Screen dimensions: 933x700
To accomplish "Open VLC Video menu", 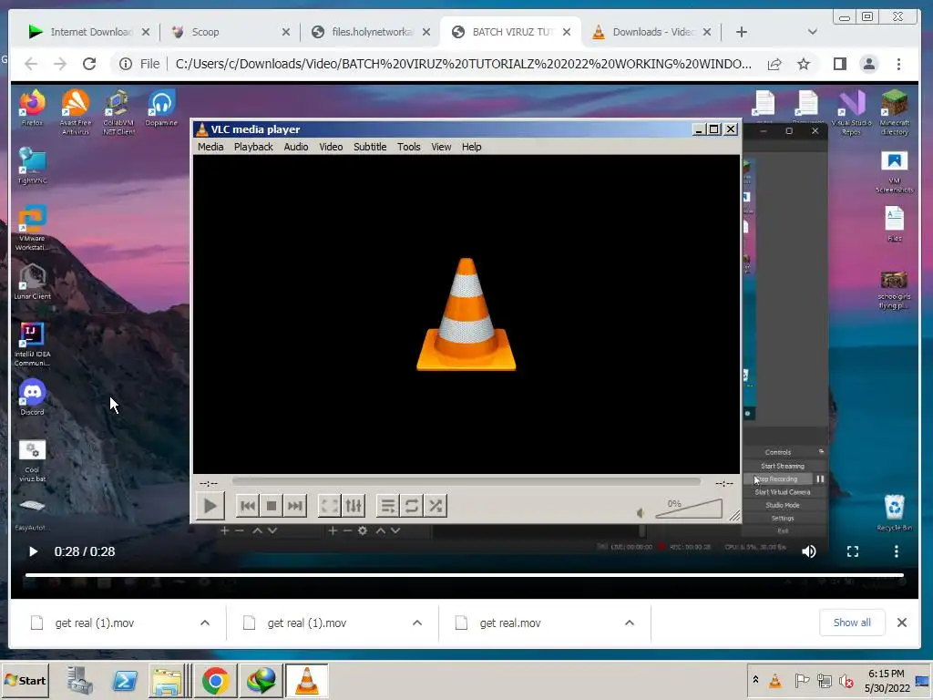I will (331, 147).
